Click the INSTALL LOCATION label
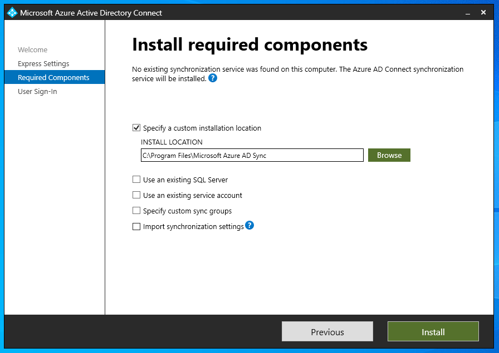499x353 pixels. (172, 142)
